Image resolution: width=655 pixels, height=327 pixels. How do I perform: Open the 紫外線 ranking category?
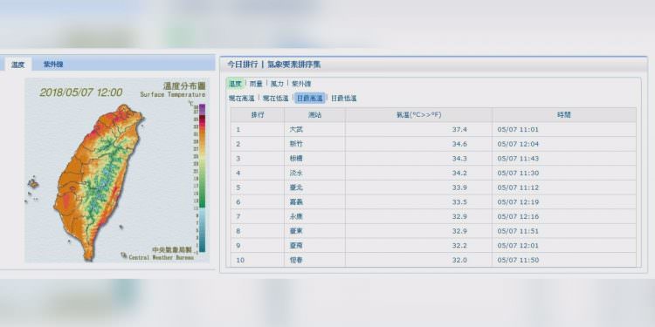pyautogui.click(x=301, y=84)
